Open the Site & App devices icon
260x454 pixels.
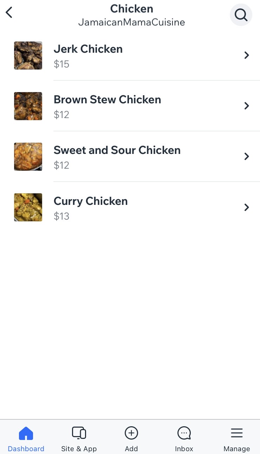[79, 433]
